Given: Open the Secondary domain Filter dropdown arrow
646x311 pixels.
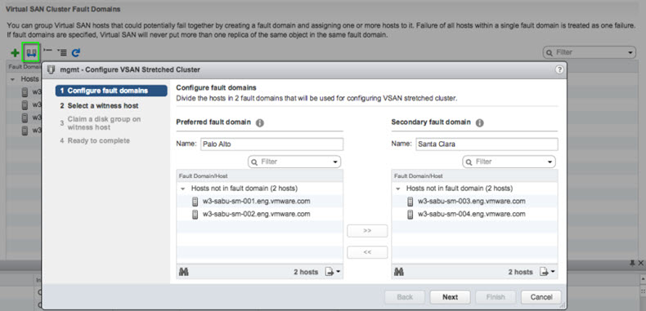Looking at the screenshot, I should tap(550, 162).
